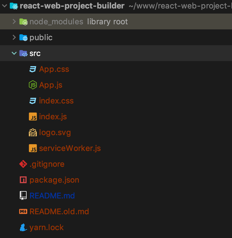232x238 pixels.
Task: Click the public folder globe icon
Action: [23, 38]
